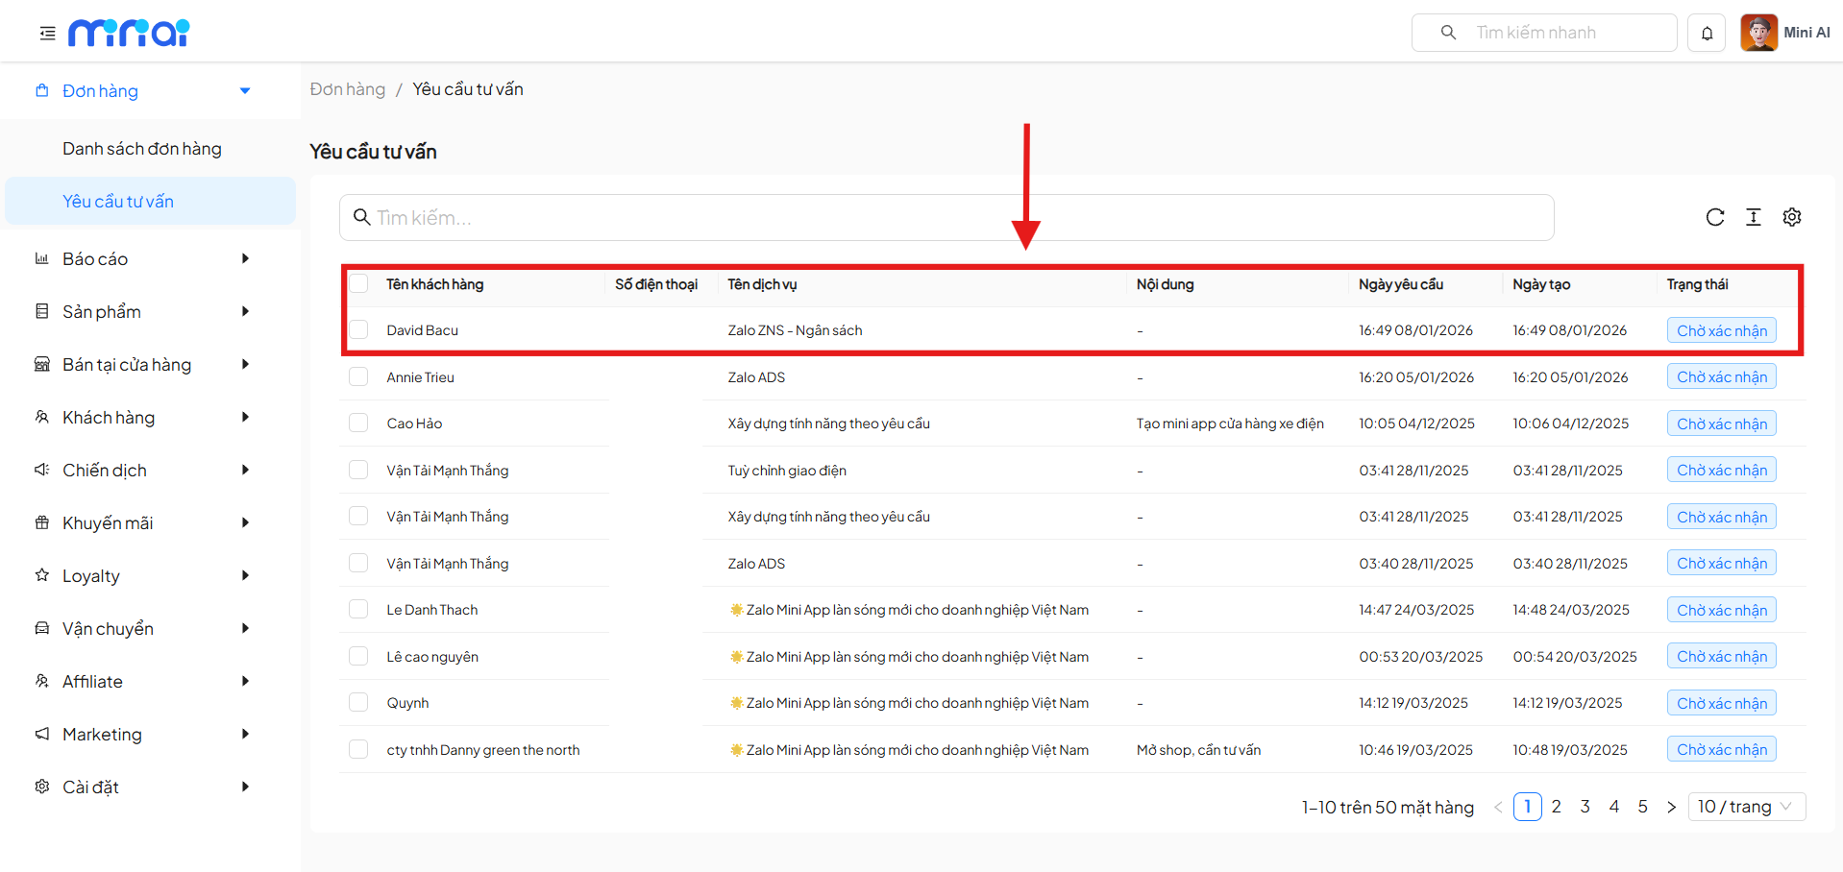
Task: Click the Đơn hàng breadcrumb link
Action: click(347, 89)
